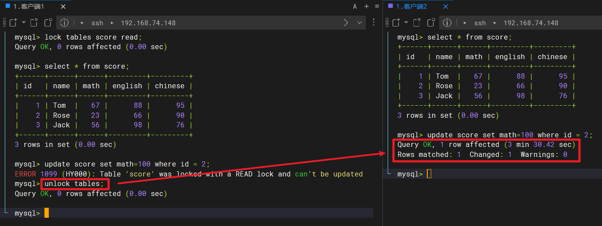602x226 pixels.
Task: Click new session icon in 客户端2 toolbar
Action: [396, 23]
